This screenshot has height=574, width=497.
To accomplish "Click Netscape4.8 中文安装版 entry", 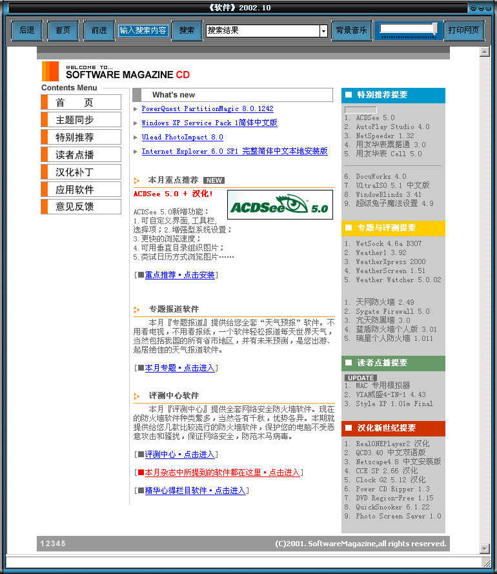I will (x=398, y=462).
